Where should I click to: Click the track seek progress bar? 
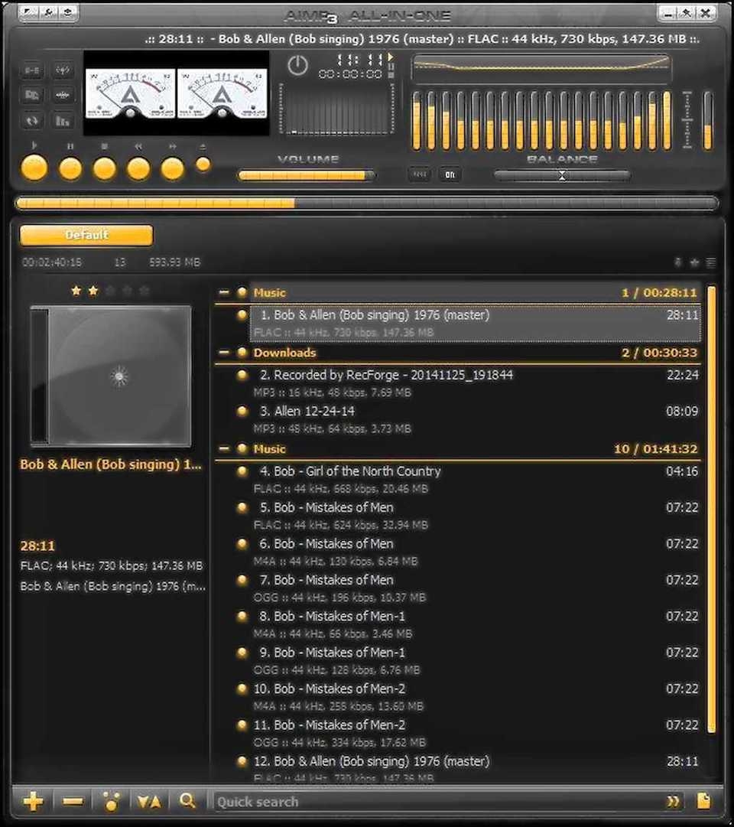[x=367, y=203]
